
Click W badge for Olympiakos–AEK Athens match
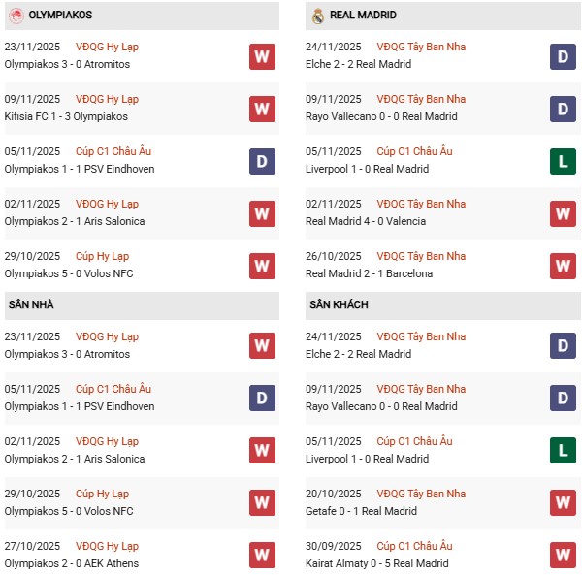pyautogui.click(x=262, y=556)
